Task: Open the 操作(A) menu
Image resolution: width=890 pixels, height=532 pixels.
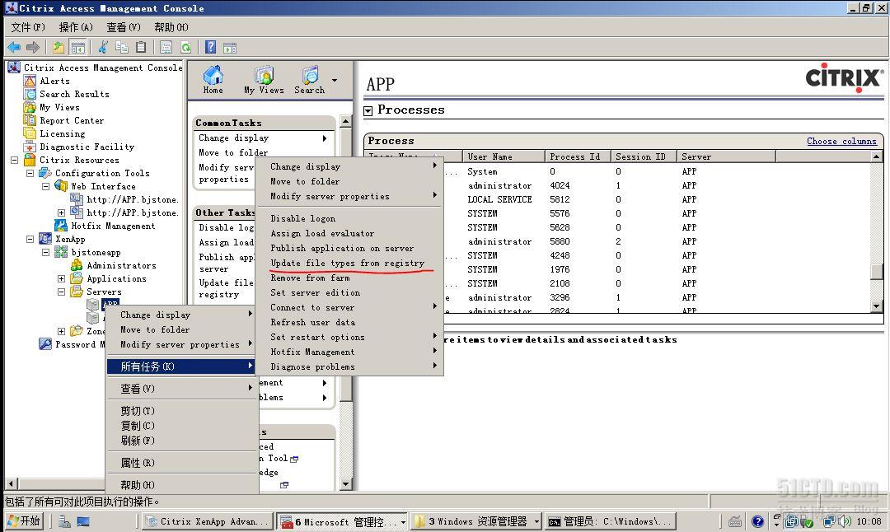Action: point(76,27)
